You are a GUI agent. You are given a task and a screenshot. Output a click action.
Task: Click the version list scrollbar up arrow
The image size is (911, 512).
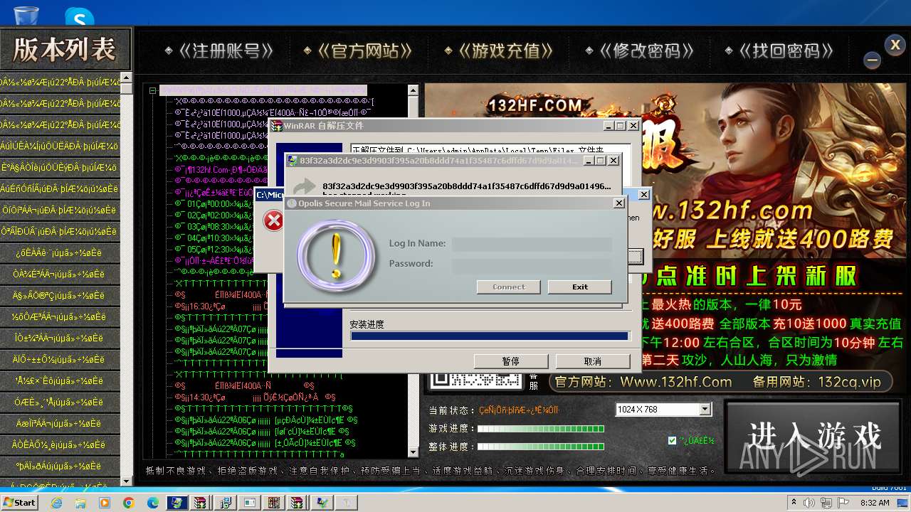coord(126,78)
